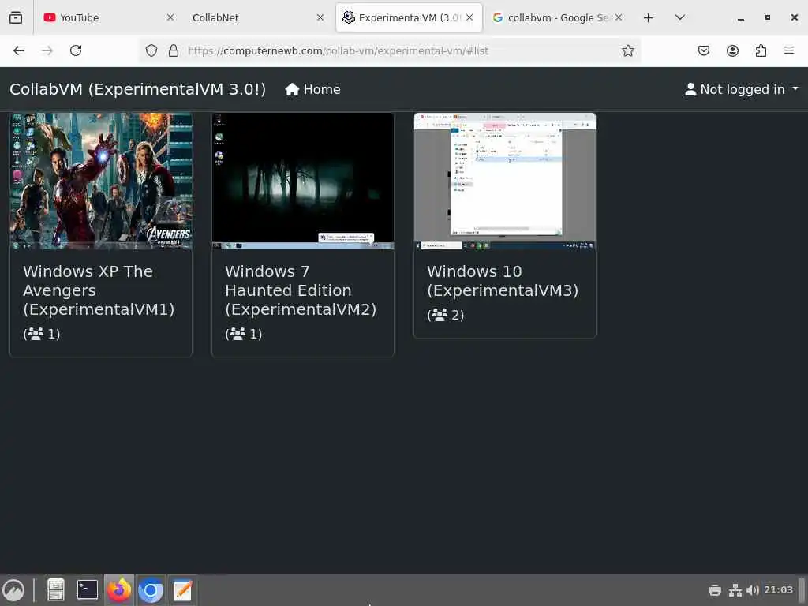Open a new tab with the plus button
This screenshot has width=808, height=606.
649,18
